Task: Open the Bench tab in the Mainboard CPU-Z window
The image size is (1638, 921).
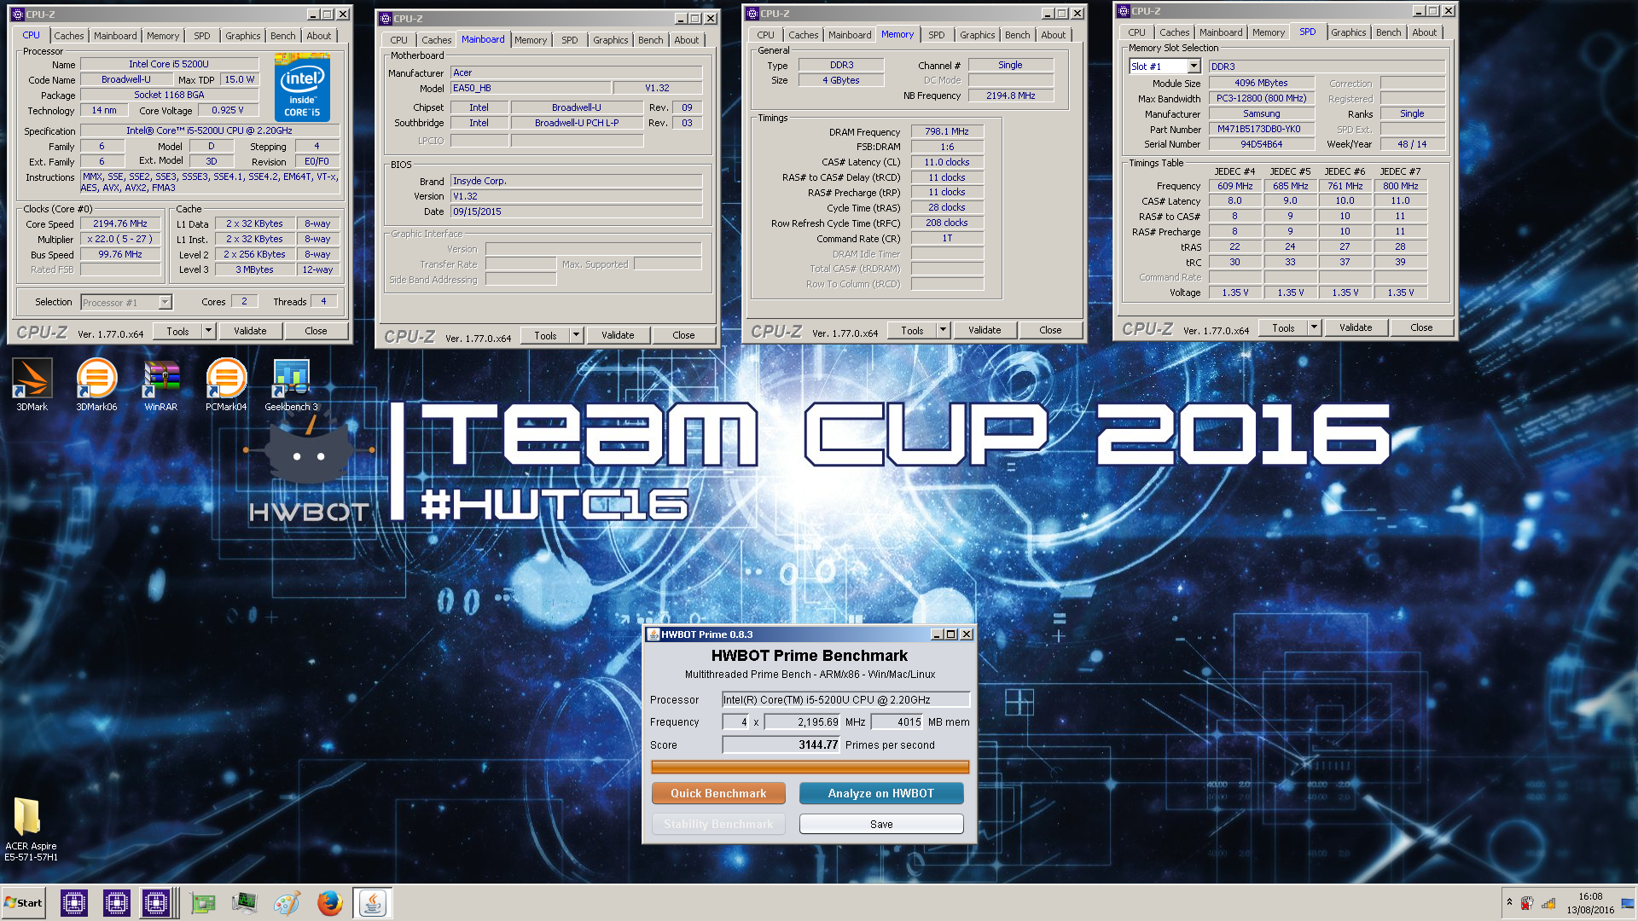Action: (x=650, y=40)
